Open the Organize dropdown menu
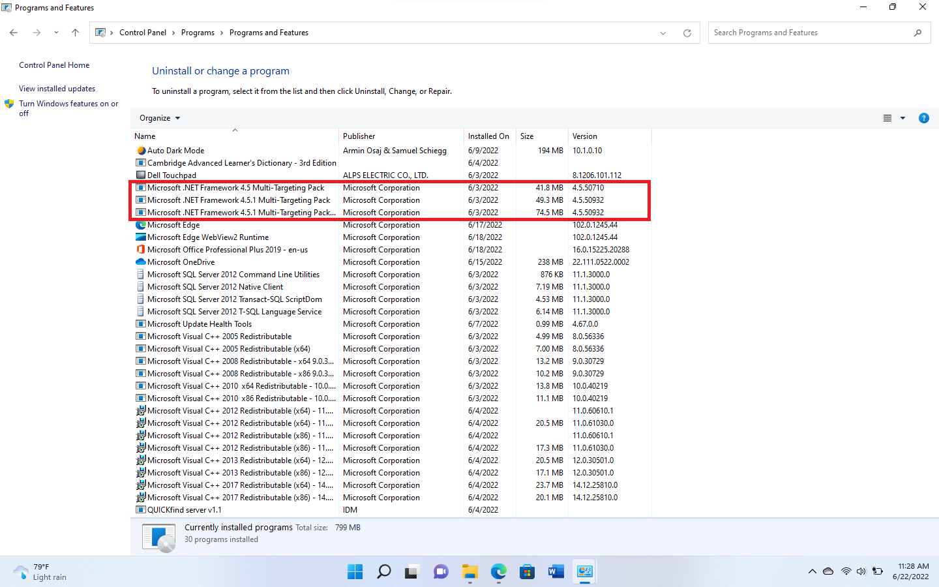The height and width of the screenshot is (587, 939). click(160, 118)
